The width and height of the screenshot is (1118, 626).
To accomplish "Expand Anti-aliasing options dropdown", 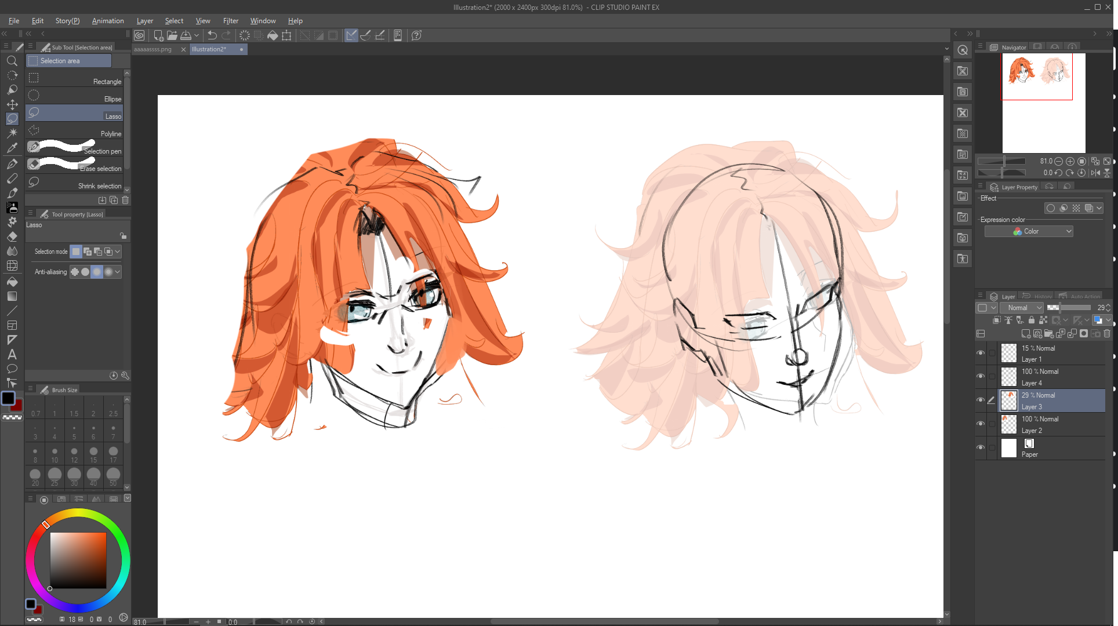I will tap(118, 272).
